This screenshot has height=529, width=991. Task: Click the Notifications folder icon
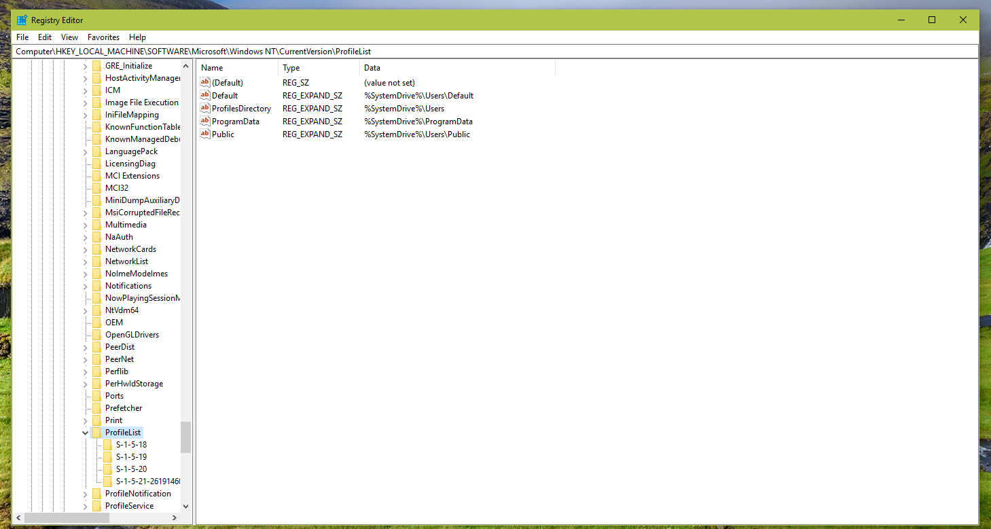96,286
